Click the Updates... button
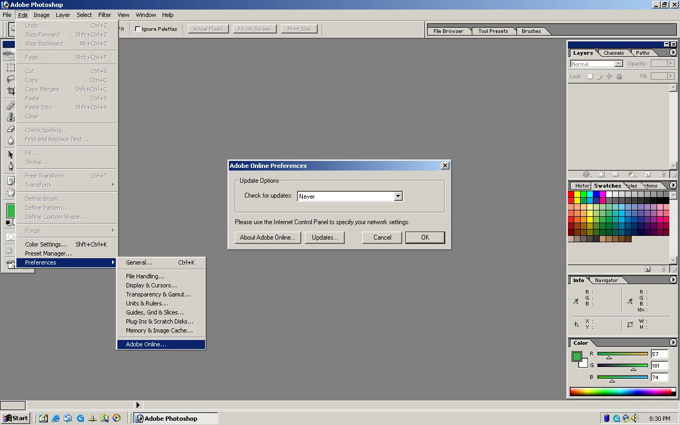 tap(325, 237)
